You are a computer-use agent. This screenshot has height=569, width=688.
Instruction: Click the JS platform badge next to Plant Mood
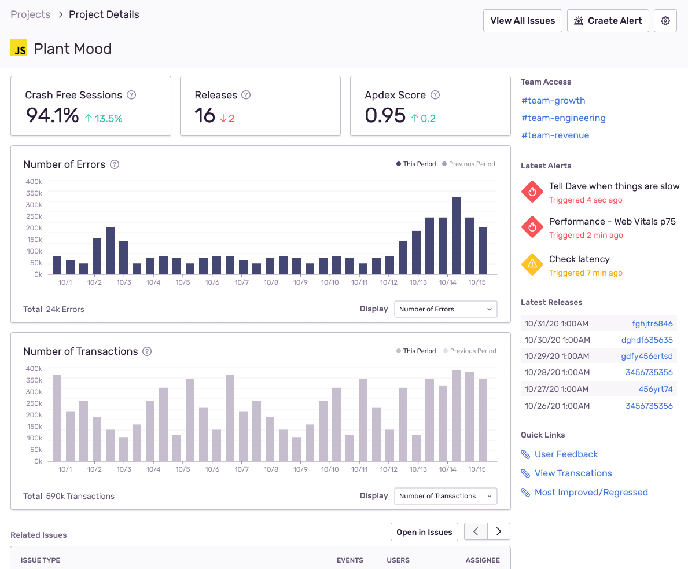(19, 48)
